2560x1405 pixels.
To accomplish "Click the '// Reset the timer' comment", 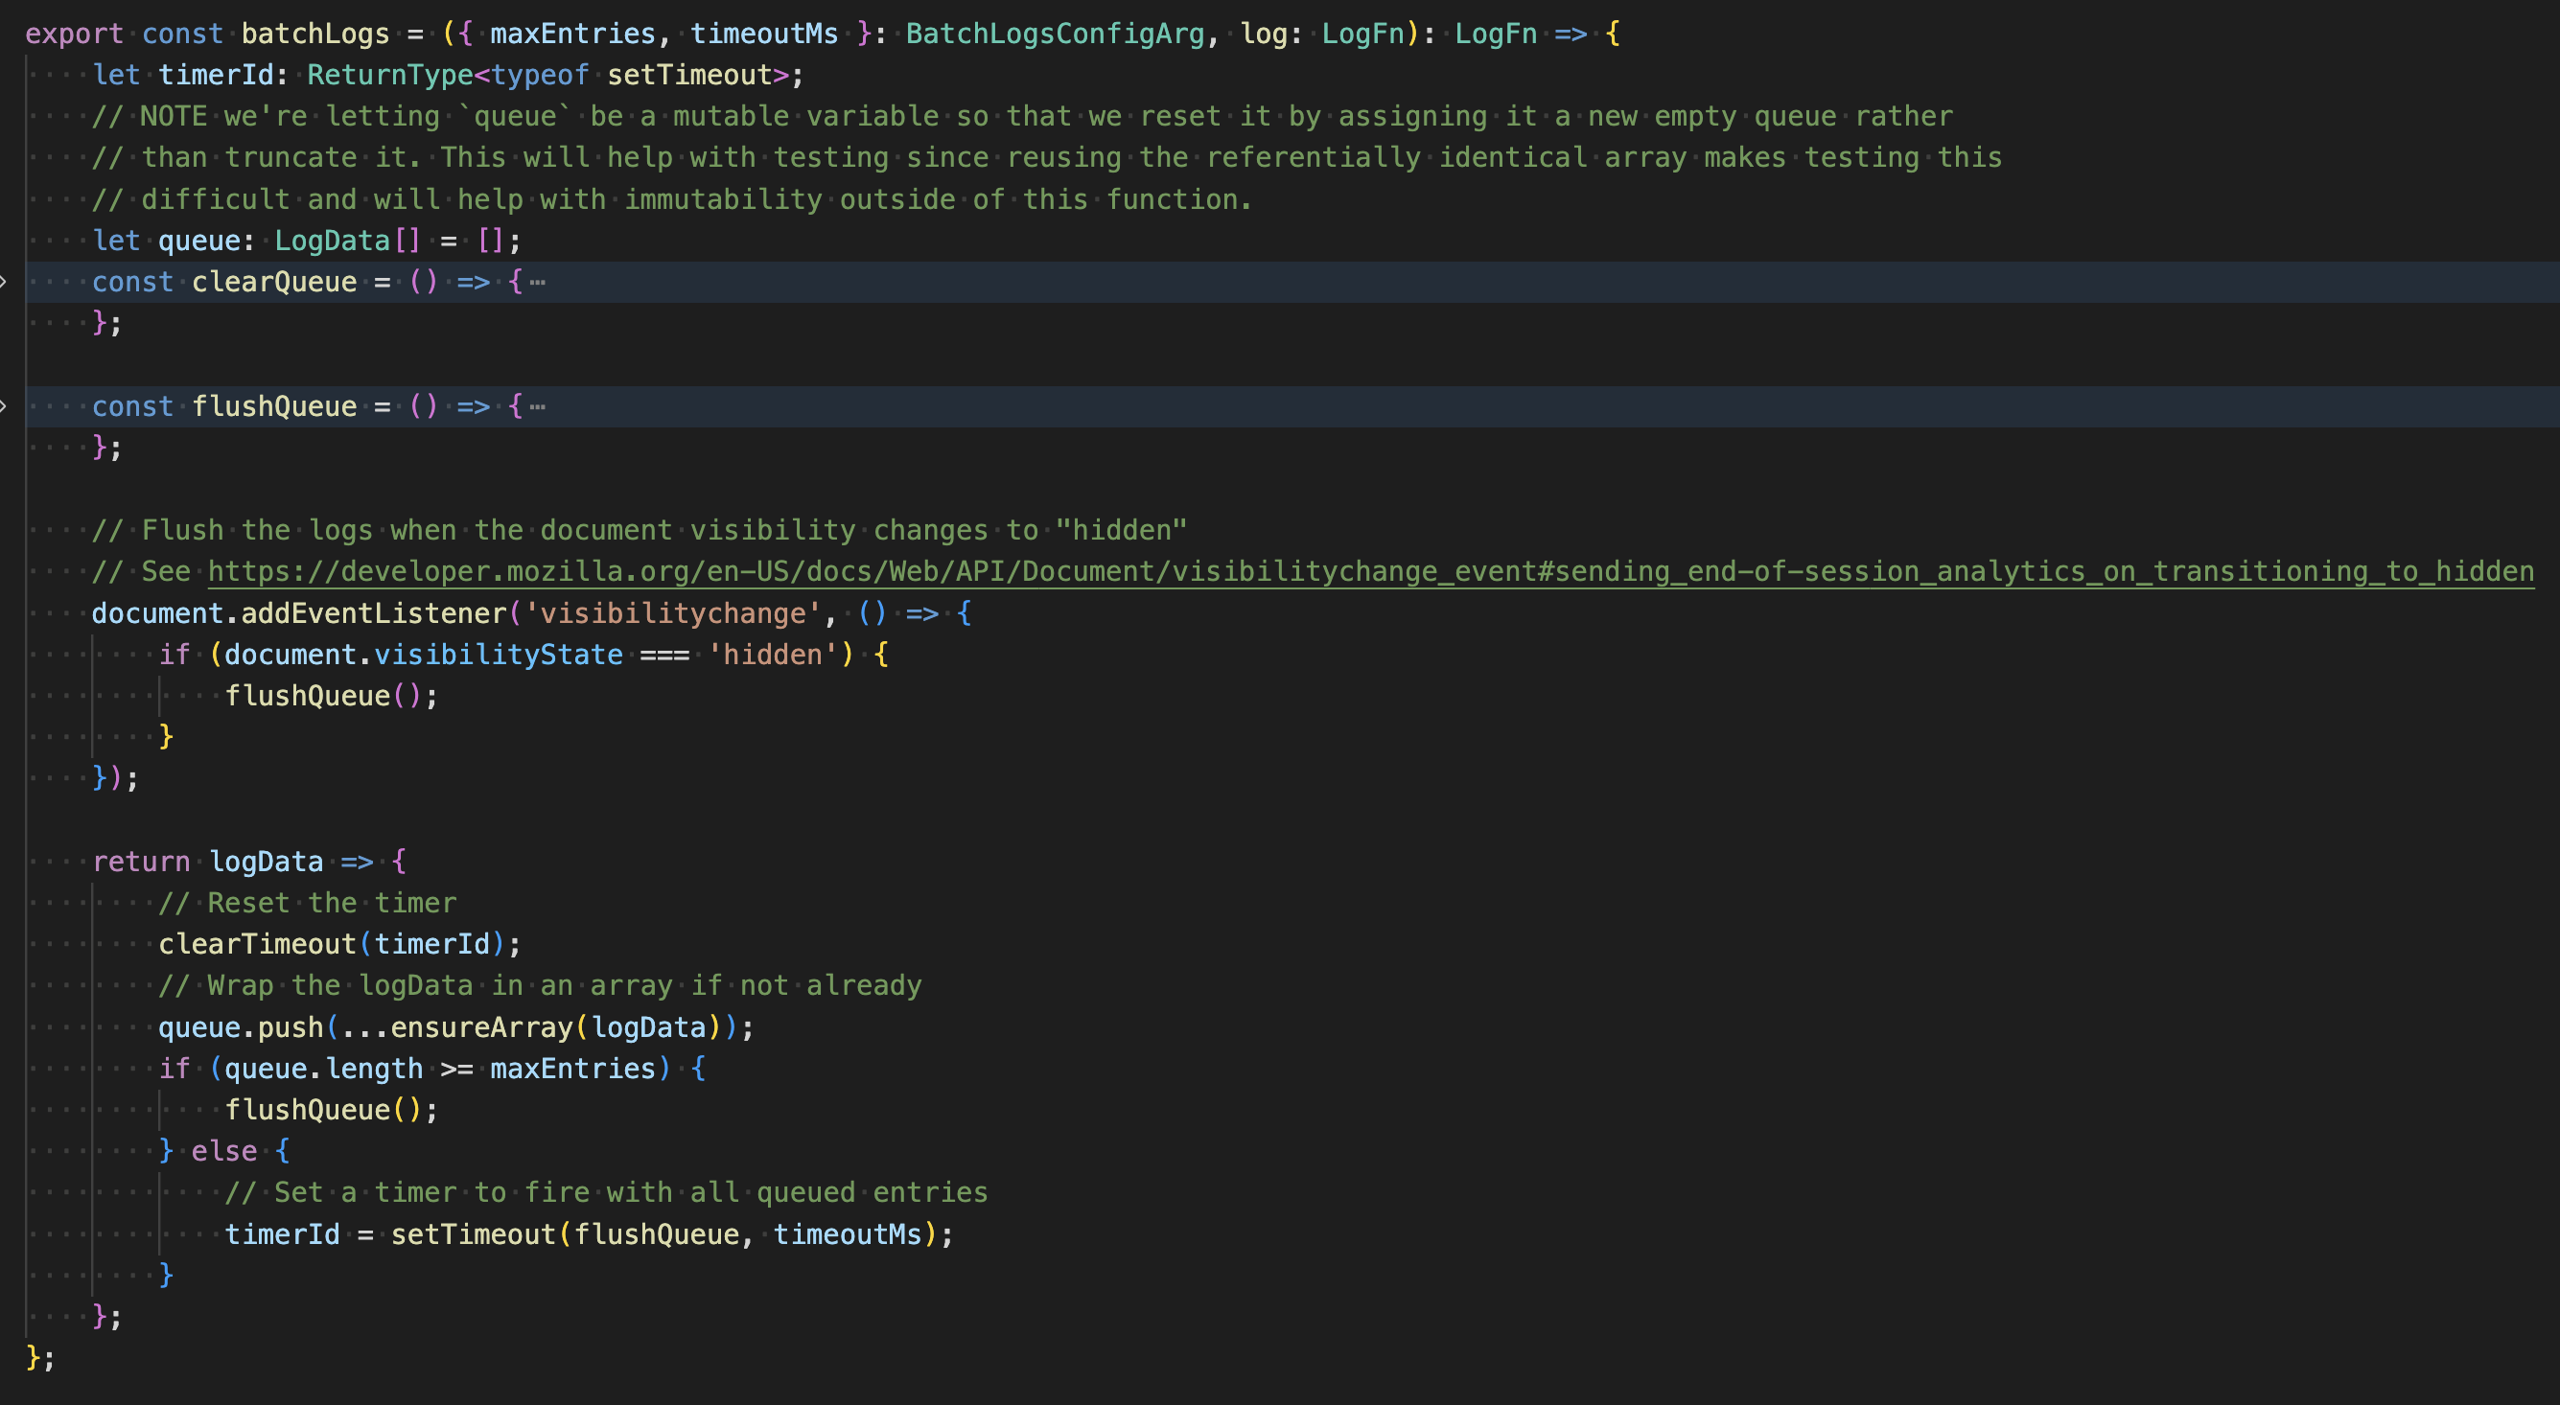I will click(x=307, y=903).
